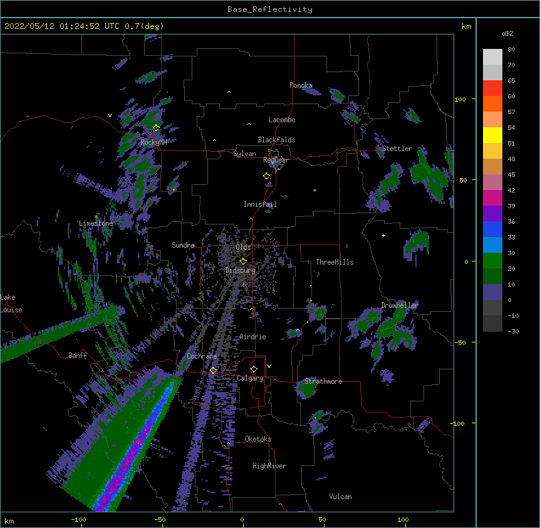540x528 pixels.
Task: Click the Banff label
Action: (78, 356)
